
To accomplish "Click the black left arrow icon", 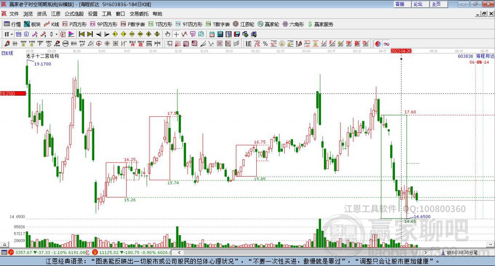I will (99, 34).
